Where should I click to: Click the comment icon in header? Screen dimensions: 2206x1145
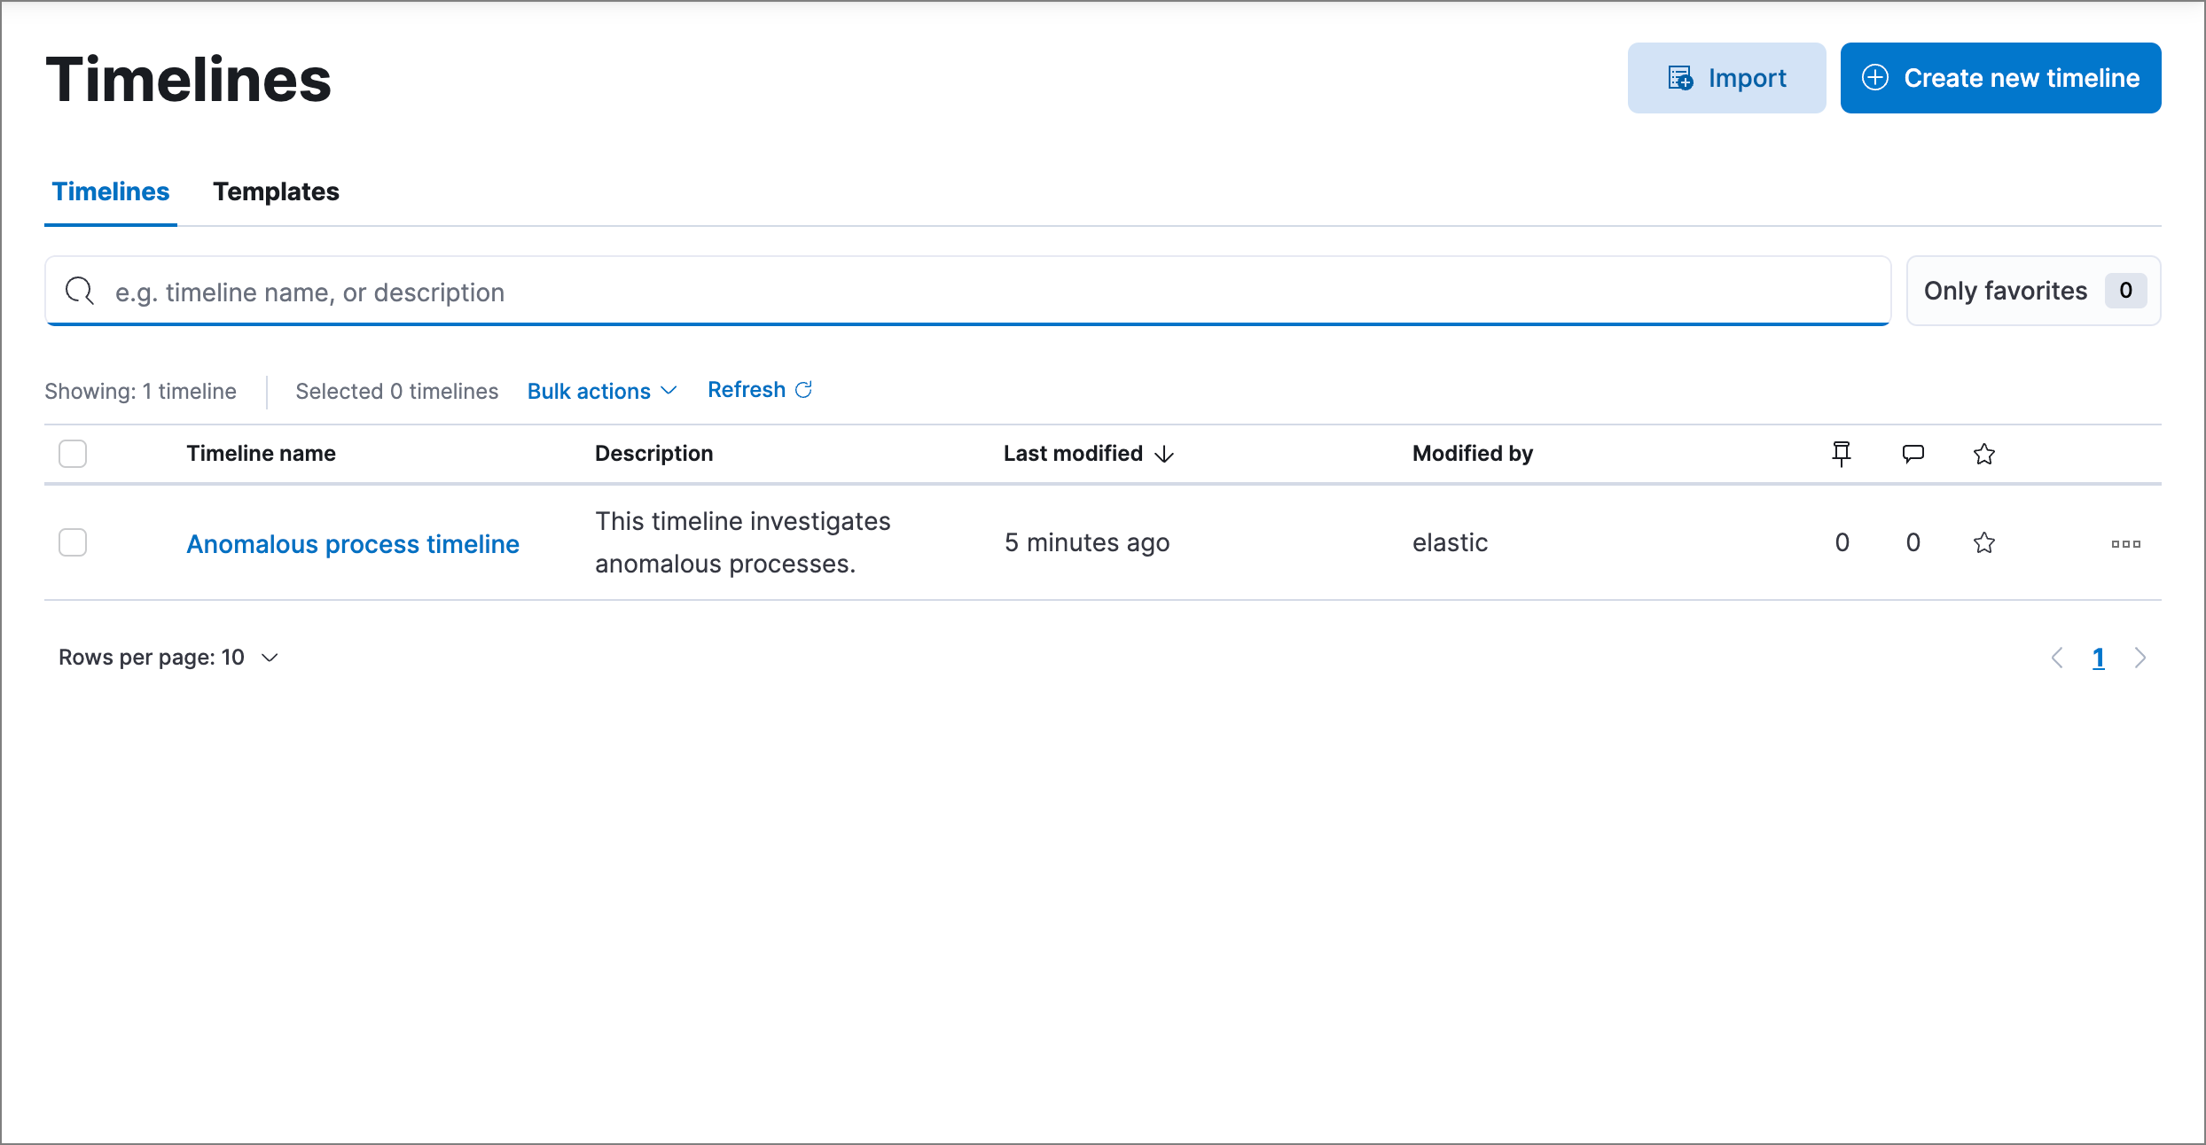pos(1913,452)
